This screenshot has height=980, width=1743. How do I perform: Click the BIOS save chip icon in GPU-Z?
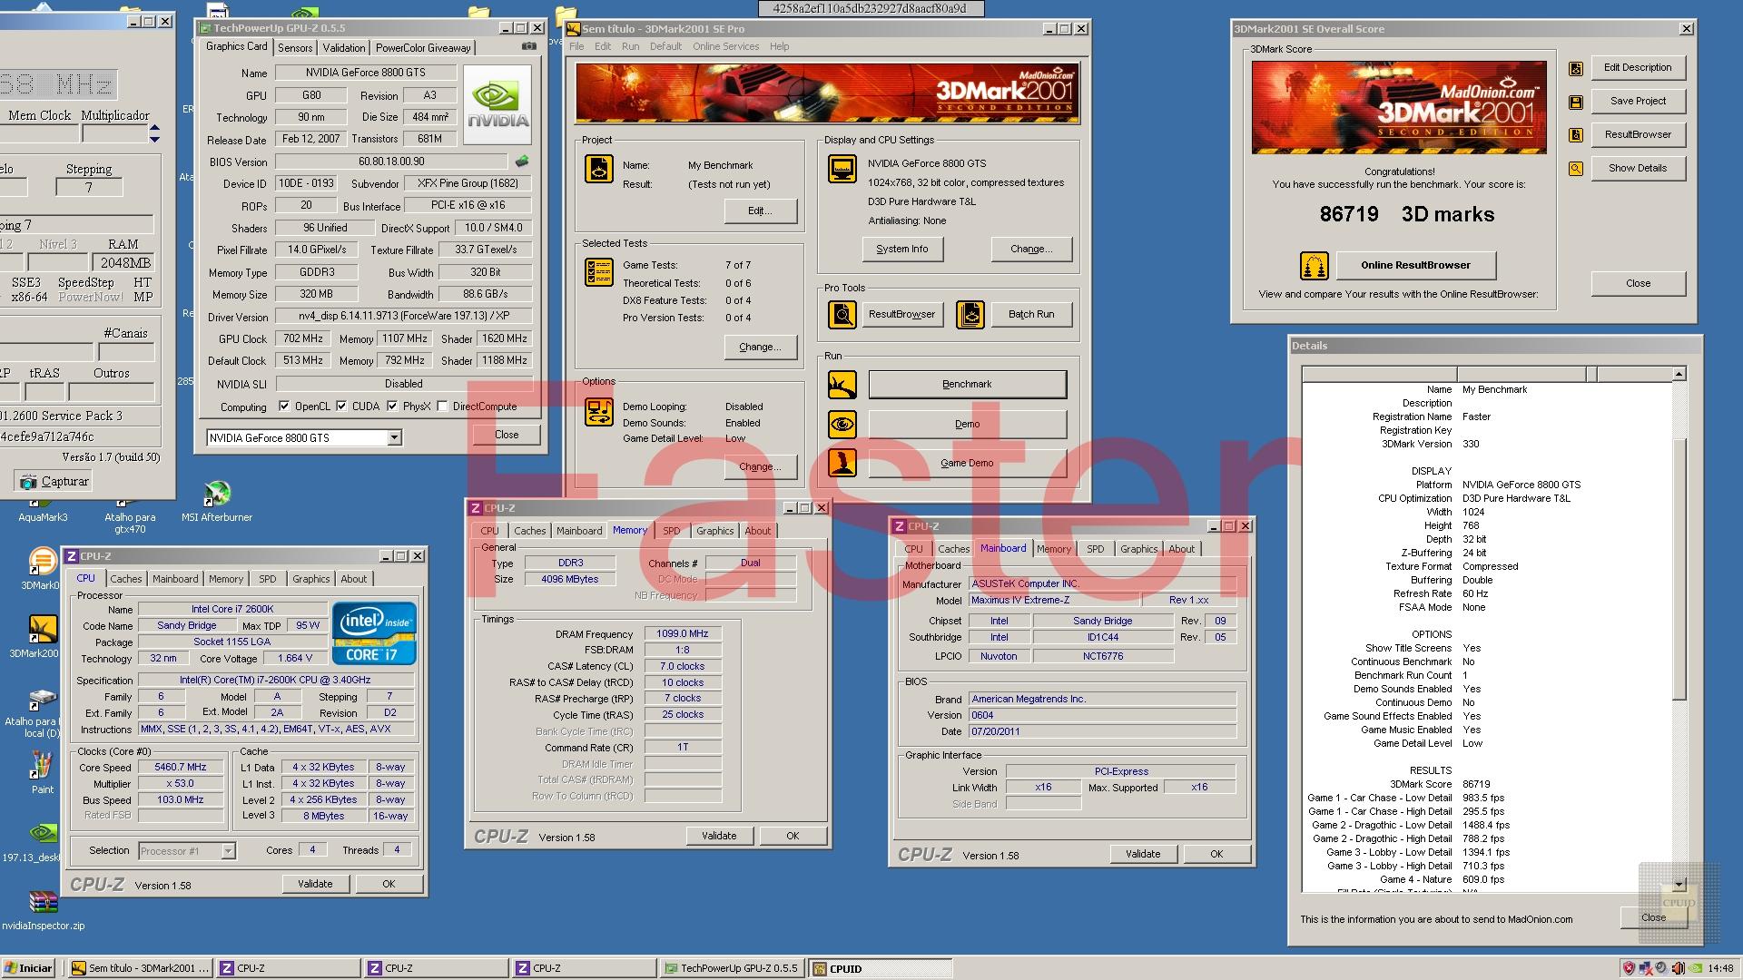pos(521,162)
